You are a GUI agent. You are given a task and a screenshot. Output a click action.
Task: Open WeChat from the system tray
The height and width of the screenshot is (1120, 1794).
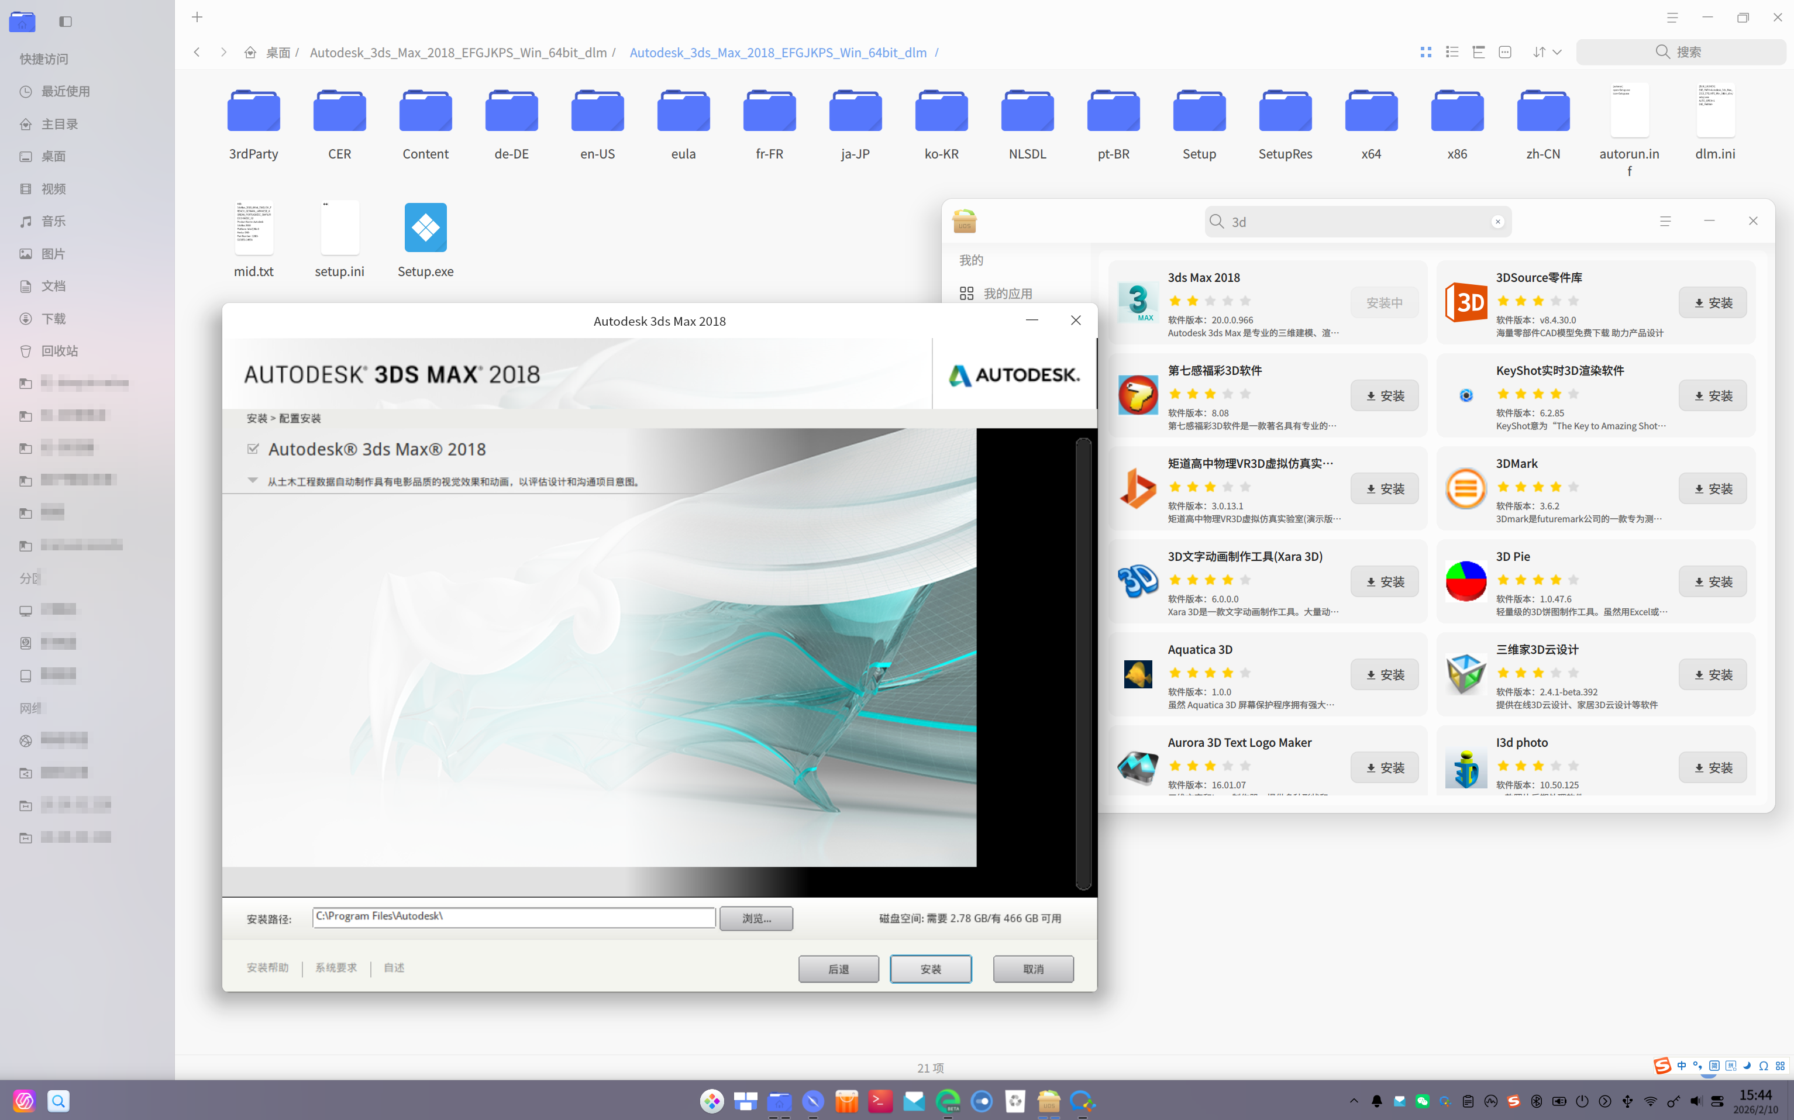tap(1422, 1101)
